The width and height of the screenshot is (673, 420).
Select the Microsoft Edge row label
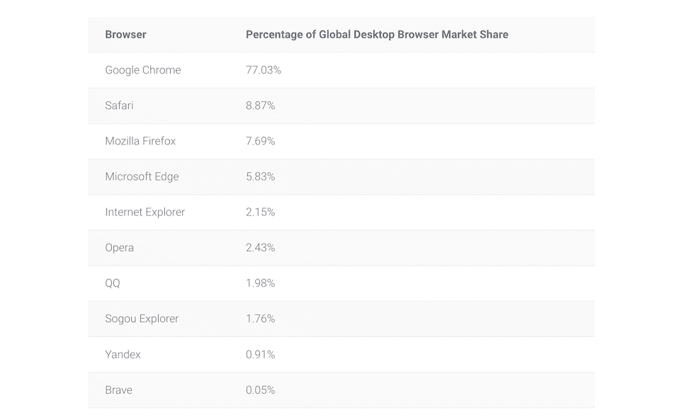pos(142,176)
